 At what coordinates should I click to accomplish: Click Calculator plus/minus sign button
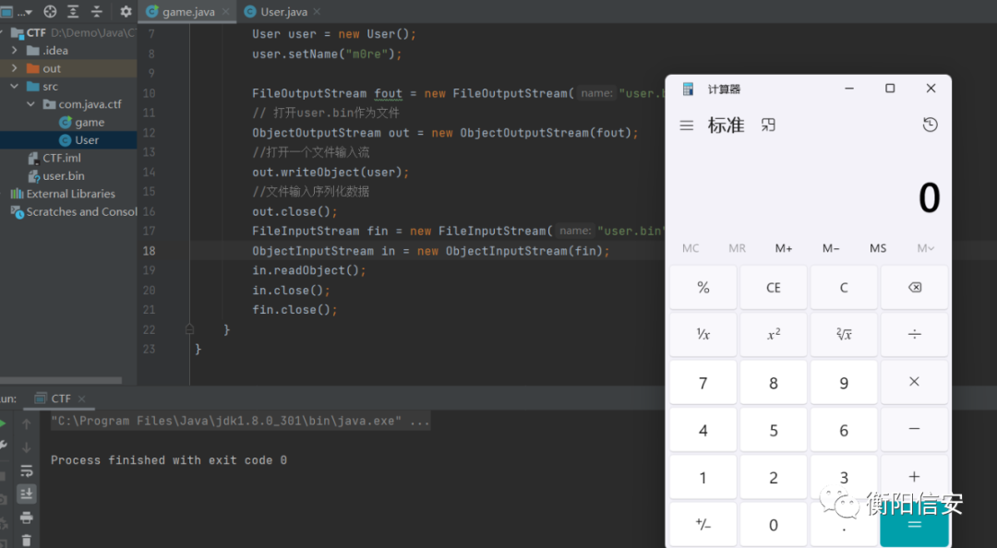click(x=703, y=525)
